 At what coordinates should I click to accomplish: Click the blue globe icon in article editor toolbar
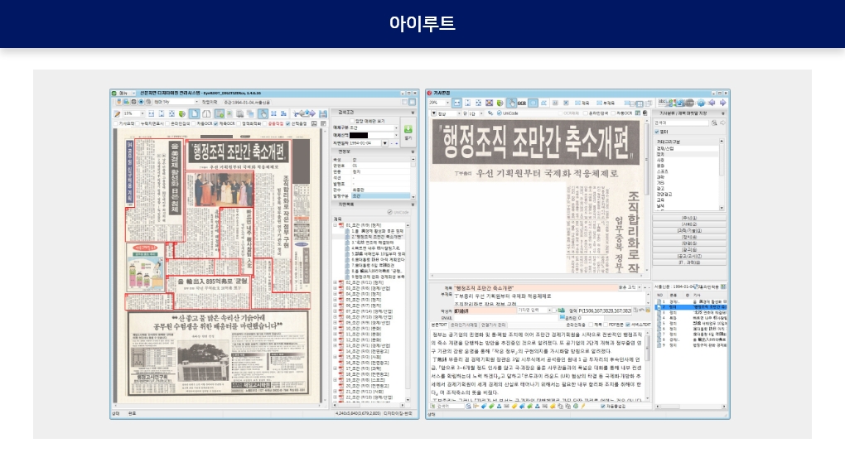click(x=701, y=103)
